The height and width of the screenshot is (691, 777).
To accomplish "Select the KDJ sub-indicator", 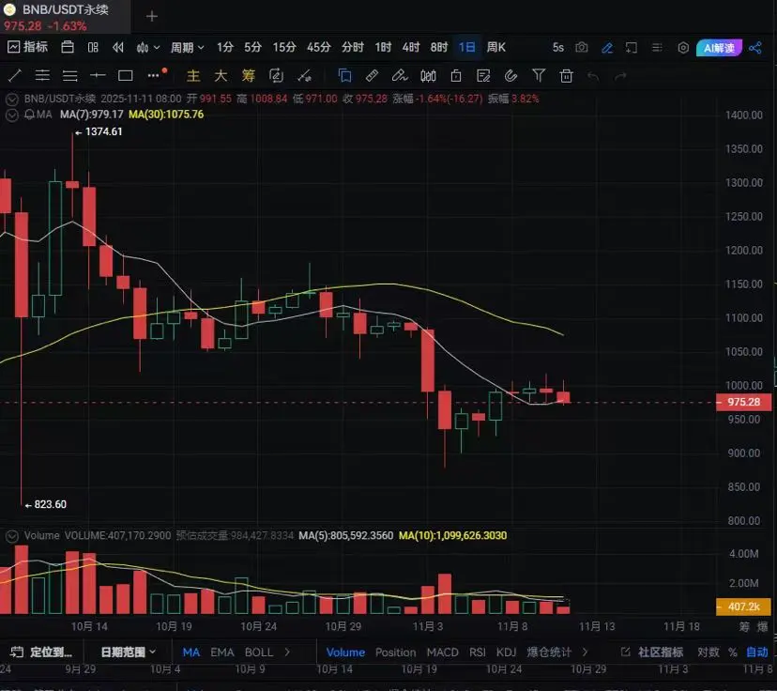I will [506, 653].
